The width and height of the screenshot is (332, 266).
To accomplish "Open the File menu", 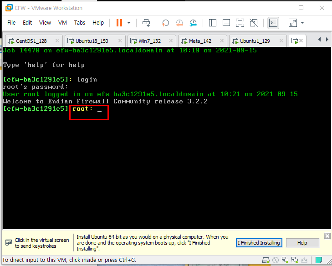I will pyautogui.click(x=11, y=23).
